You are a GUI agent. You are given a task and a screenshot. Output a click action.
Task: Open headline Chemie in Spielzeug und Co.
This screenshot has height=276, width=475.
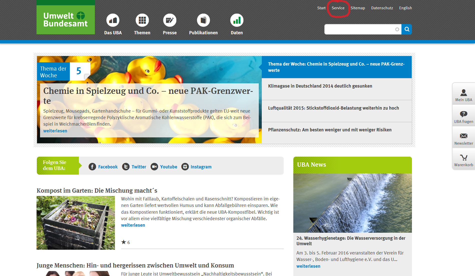pos(148,96)
